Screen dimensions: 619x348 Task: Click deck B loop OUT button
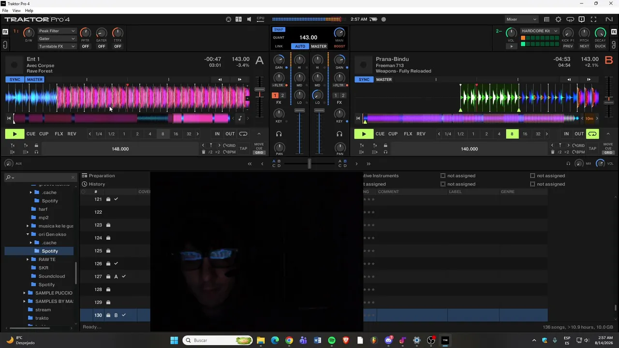click(579, 134)
